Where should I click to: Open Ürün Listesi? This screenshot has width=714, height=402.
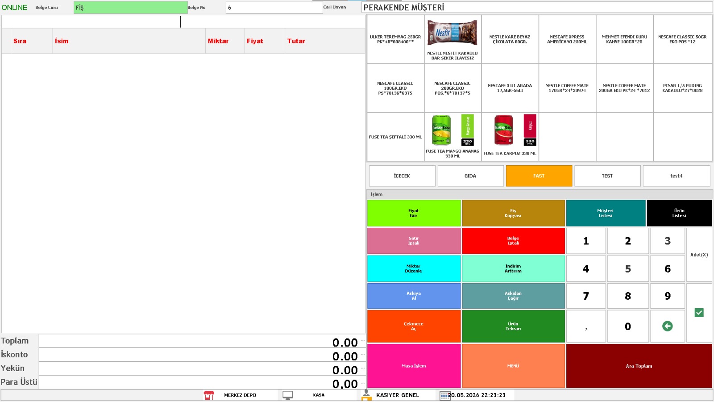coord(679,213)
